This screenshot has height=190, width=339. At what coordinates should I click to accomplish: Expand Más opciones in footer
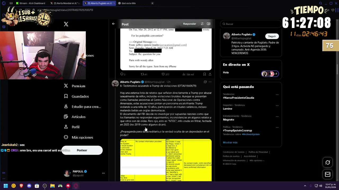257,160
